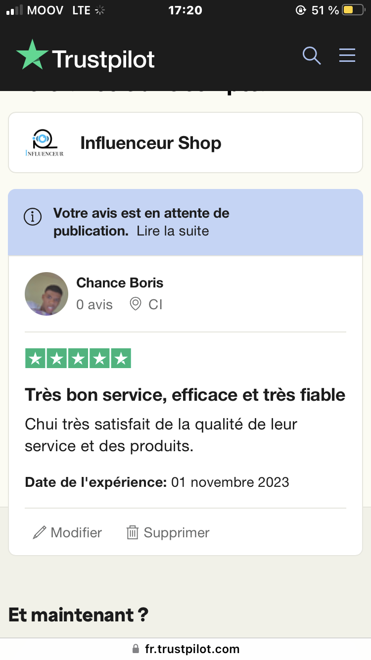The image size is (371, 660).
Task: Tap the third green rating star
Action: [78, 359]
